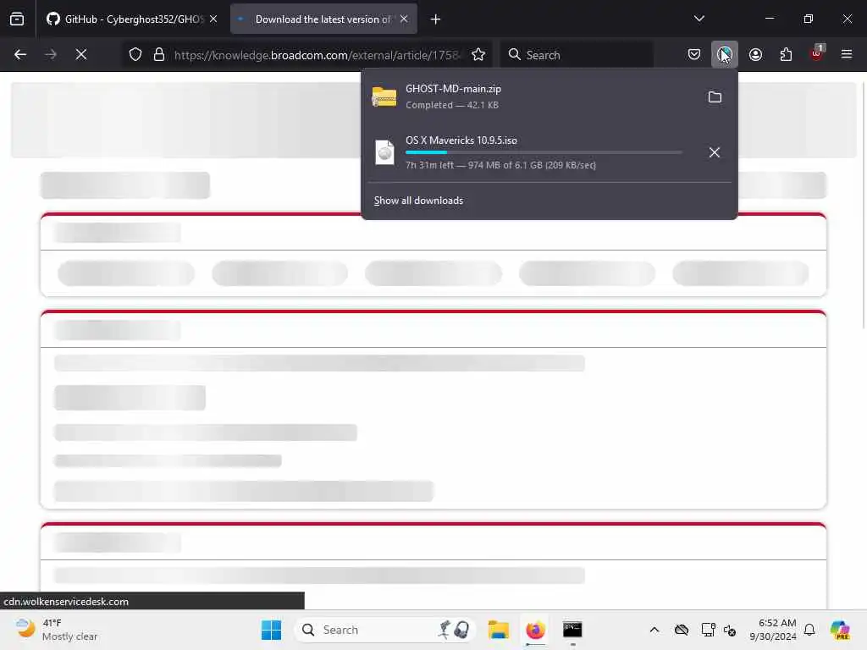This screenshot has height=650, width=867.
Task: Open the Windows Start menu
Action: coord(272,630)
